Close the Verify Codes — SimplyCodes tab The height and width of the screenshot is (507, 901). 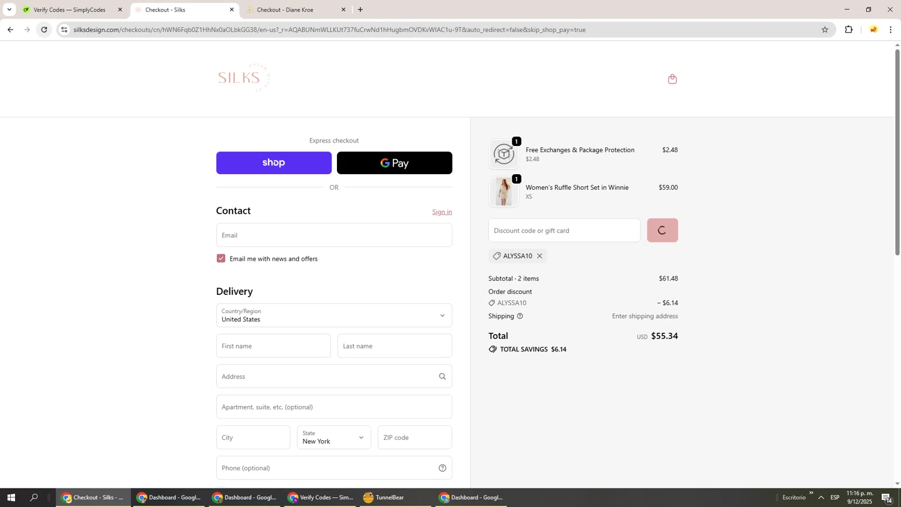click(120, 10)
